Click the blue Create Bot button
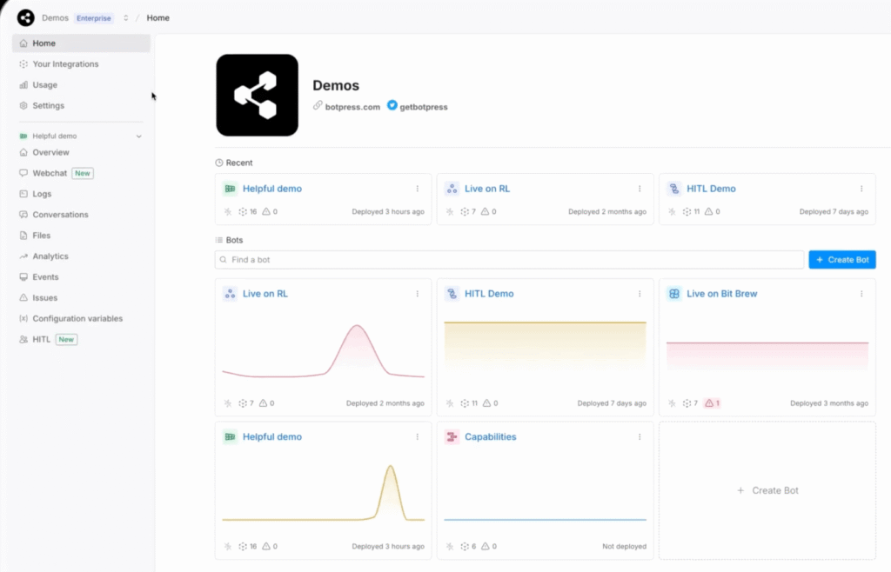The width and height of the screenshot is (891, 572). coord(842,259)
